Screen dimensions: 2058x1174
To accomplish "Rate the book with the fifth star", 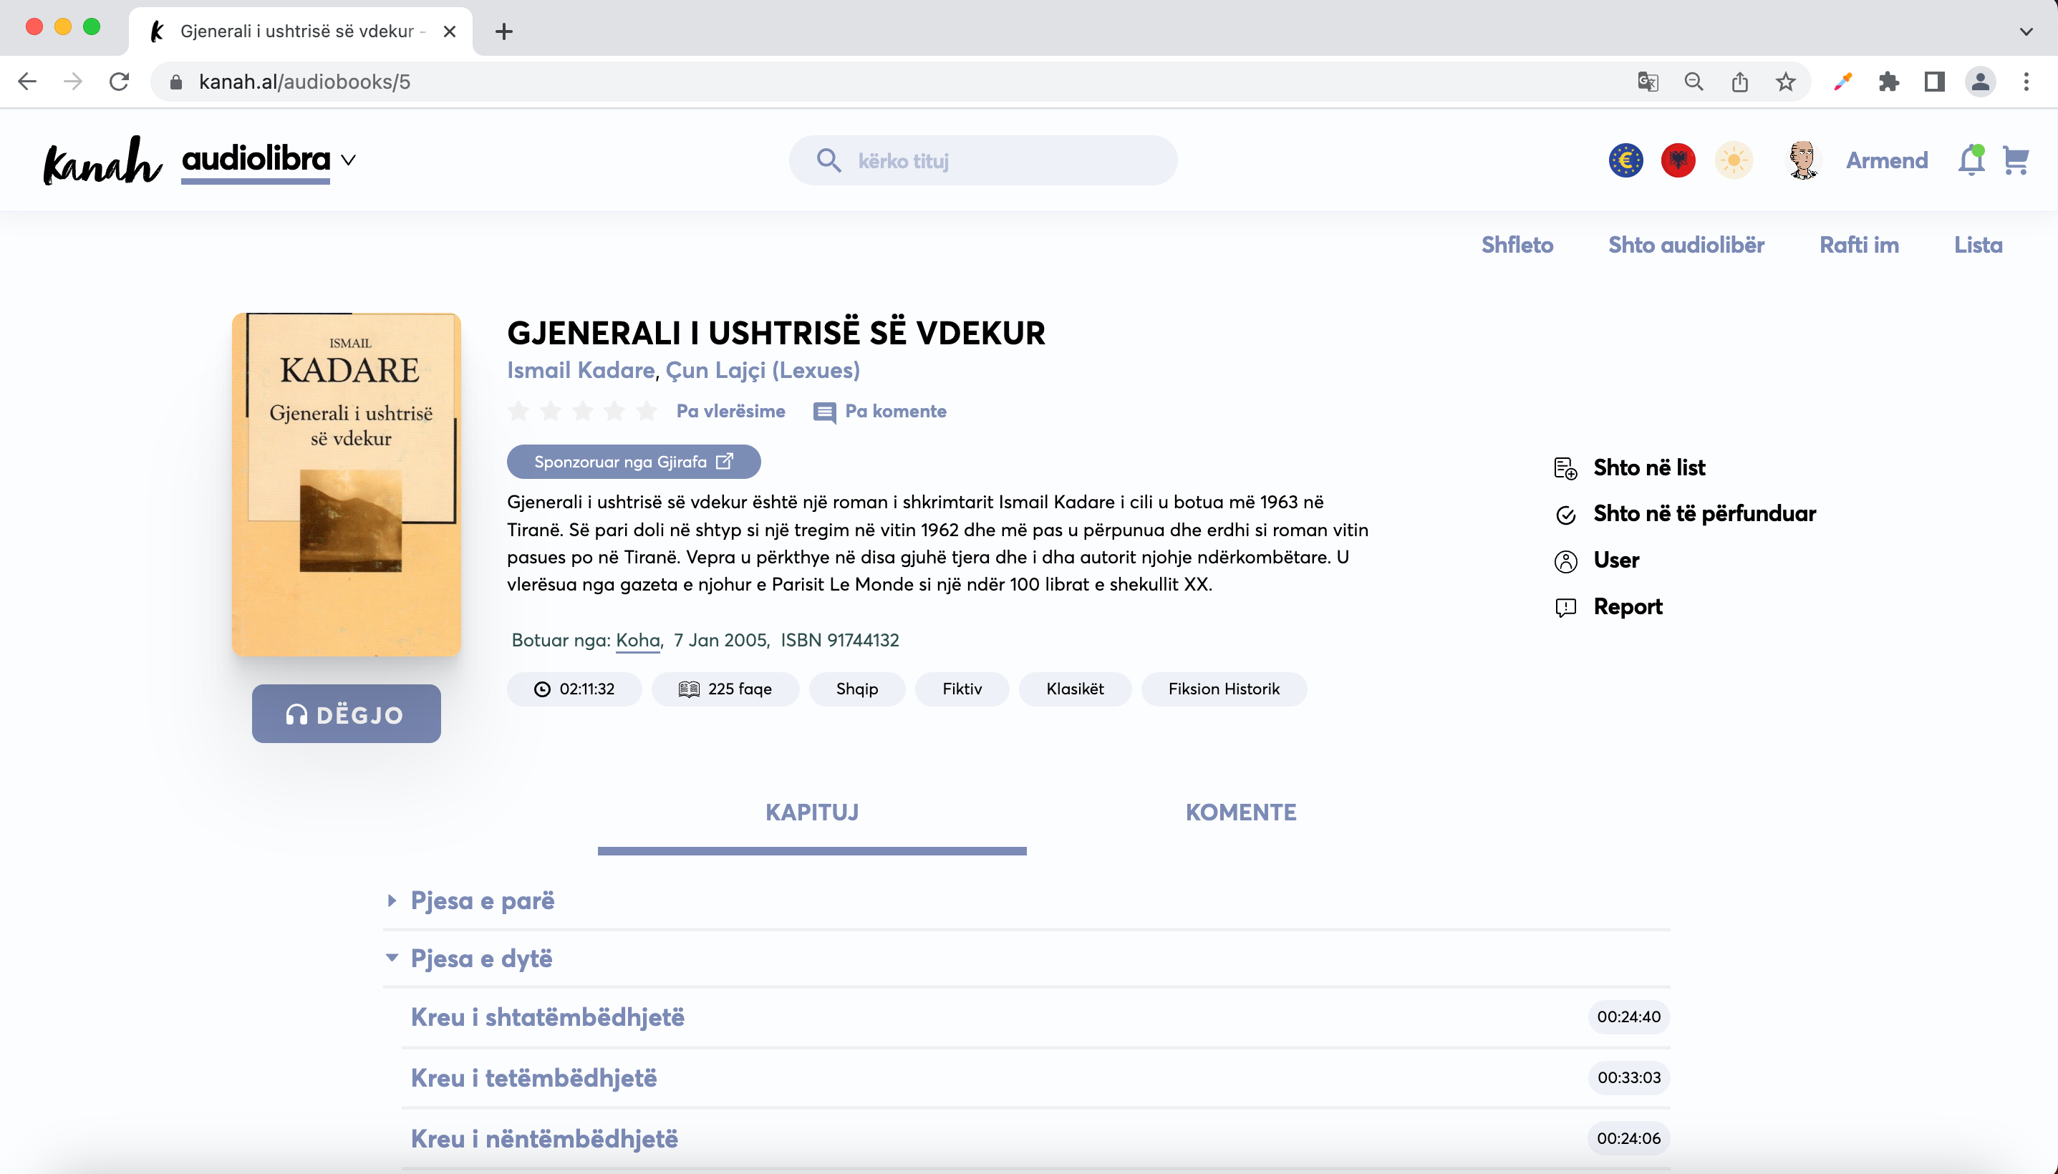I will 647,411.
